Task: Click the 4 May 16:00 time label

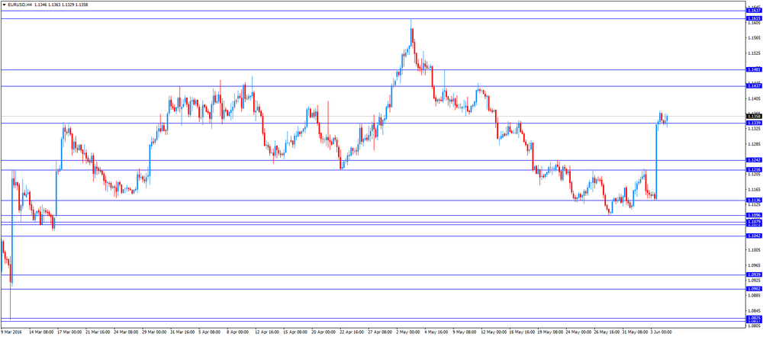Action: point(437,333)
